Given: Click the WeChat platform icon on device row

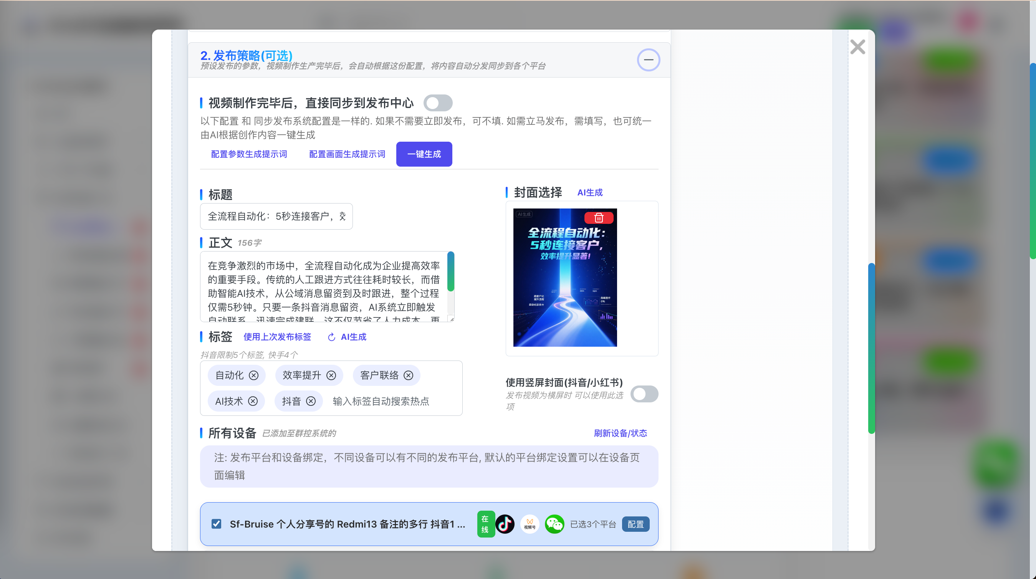Looking at the screenshot, I should [554, 524].
